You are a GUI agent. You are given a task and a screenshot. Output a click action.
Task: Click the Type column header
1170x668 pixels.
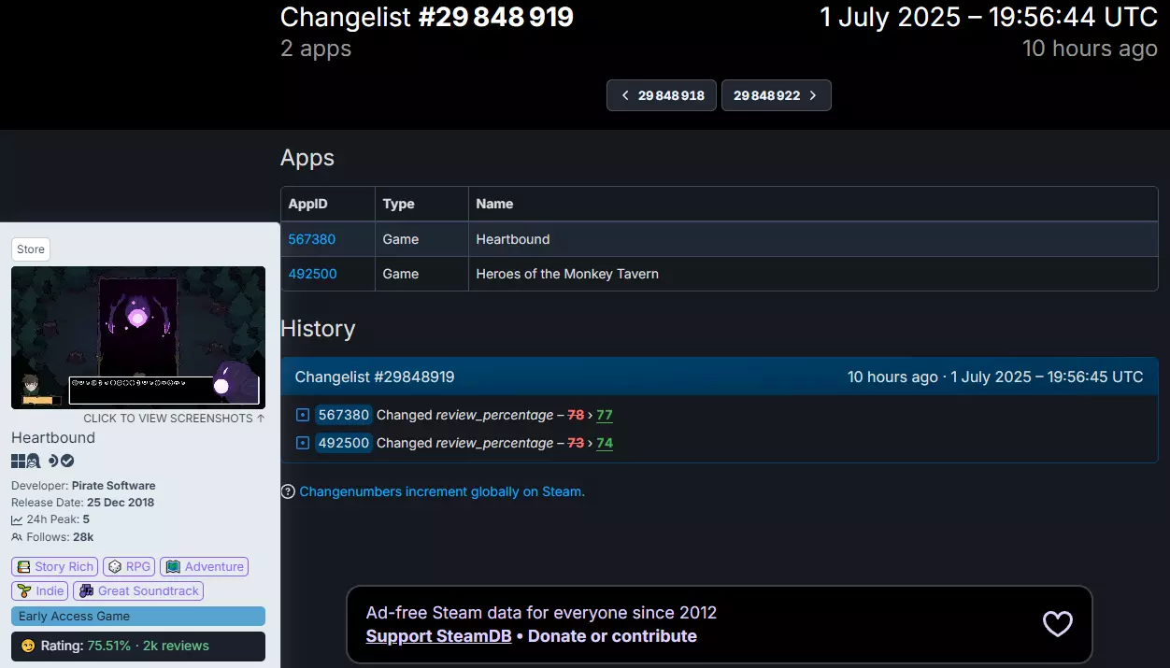click(x=421, y=204)
